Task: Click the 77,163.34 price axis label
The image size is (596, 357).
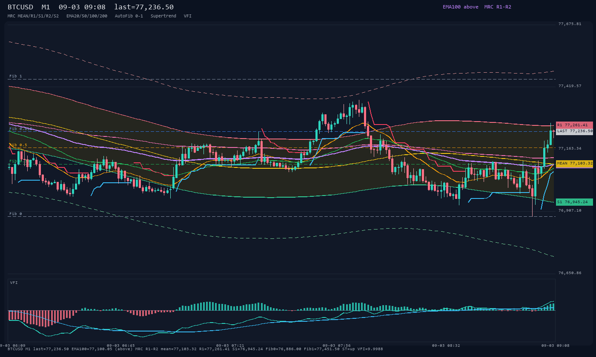Action: click(570, 148)
